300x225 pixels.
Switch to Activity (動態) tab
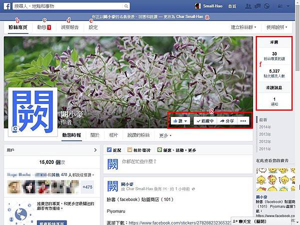coord(44,27)
